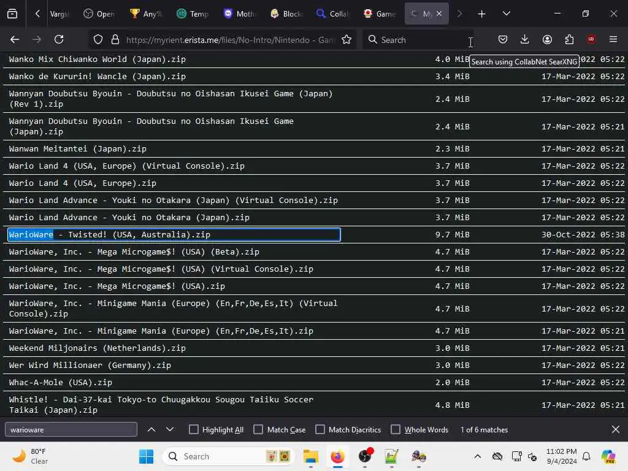
Task: Click the Windows taskbar Search box
Action: point(229,456)
